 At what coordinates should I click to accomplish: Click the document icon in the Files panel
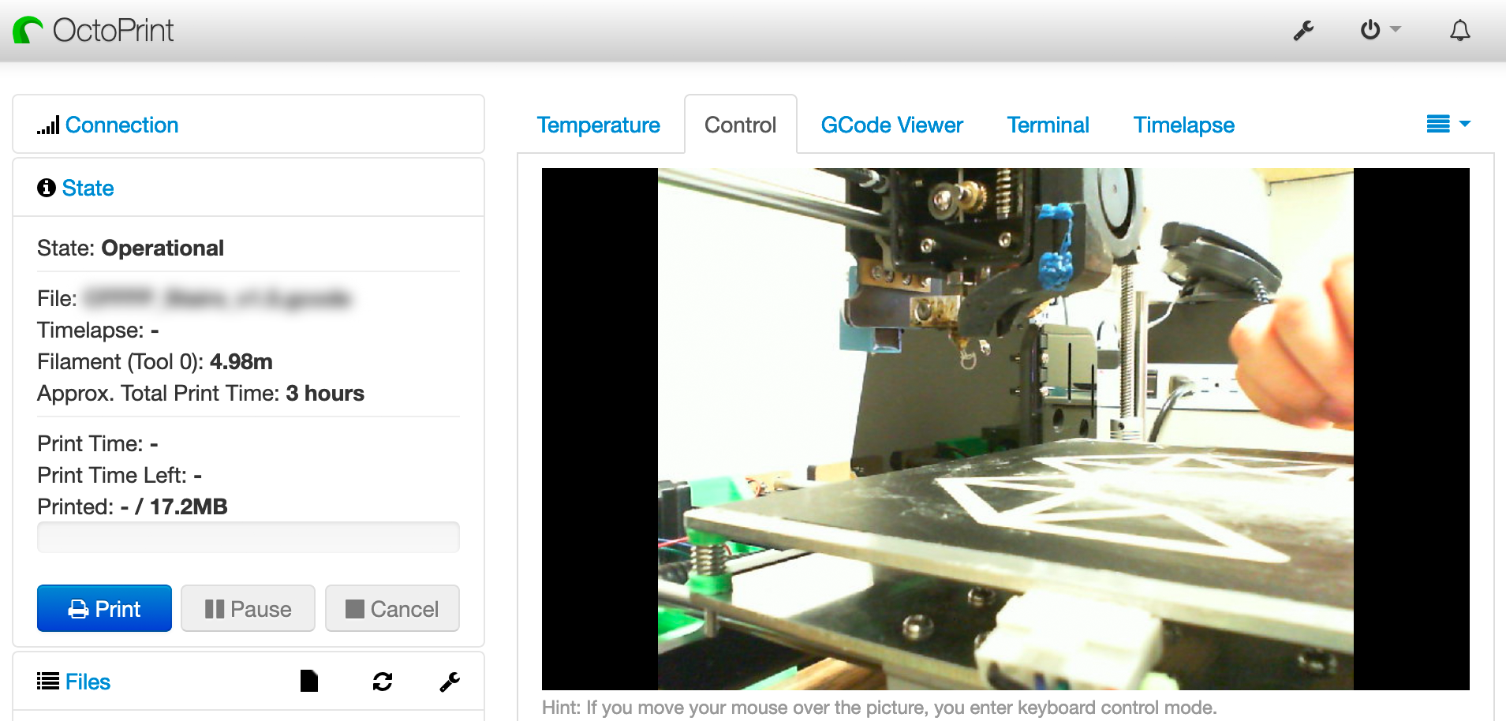(x=308, y=681)
